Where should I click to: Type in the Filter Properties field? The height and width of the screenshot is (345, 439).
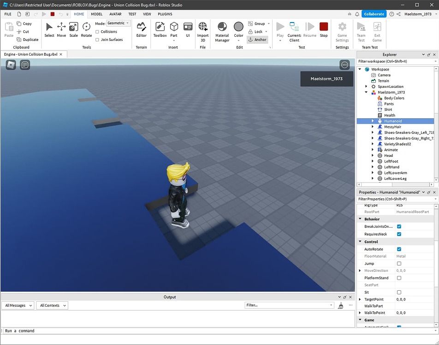[394, 199]
